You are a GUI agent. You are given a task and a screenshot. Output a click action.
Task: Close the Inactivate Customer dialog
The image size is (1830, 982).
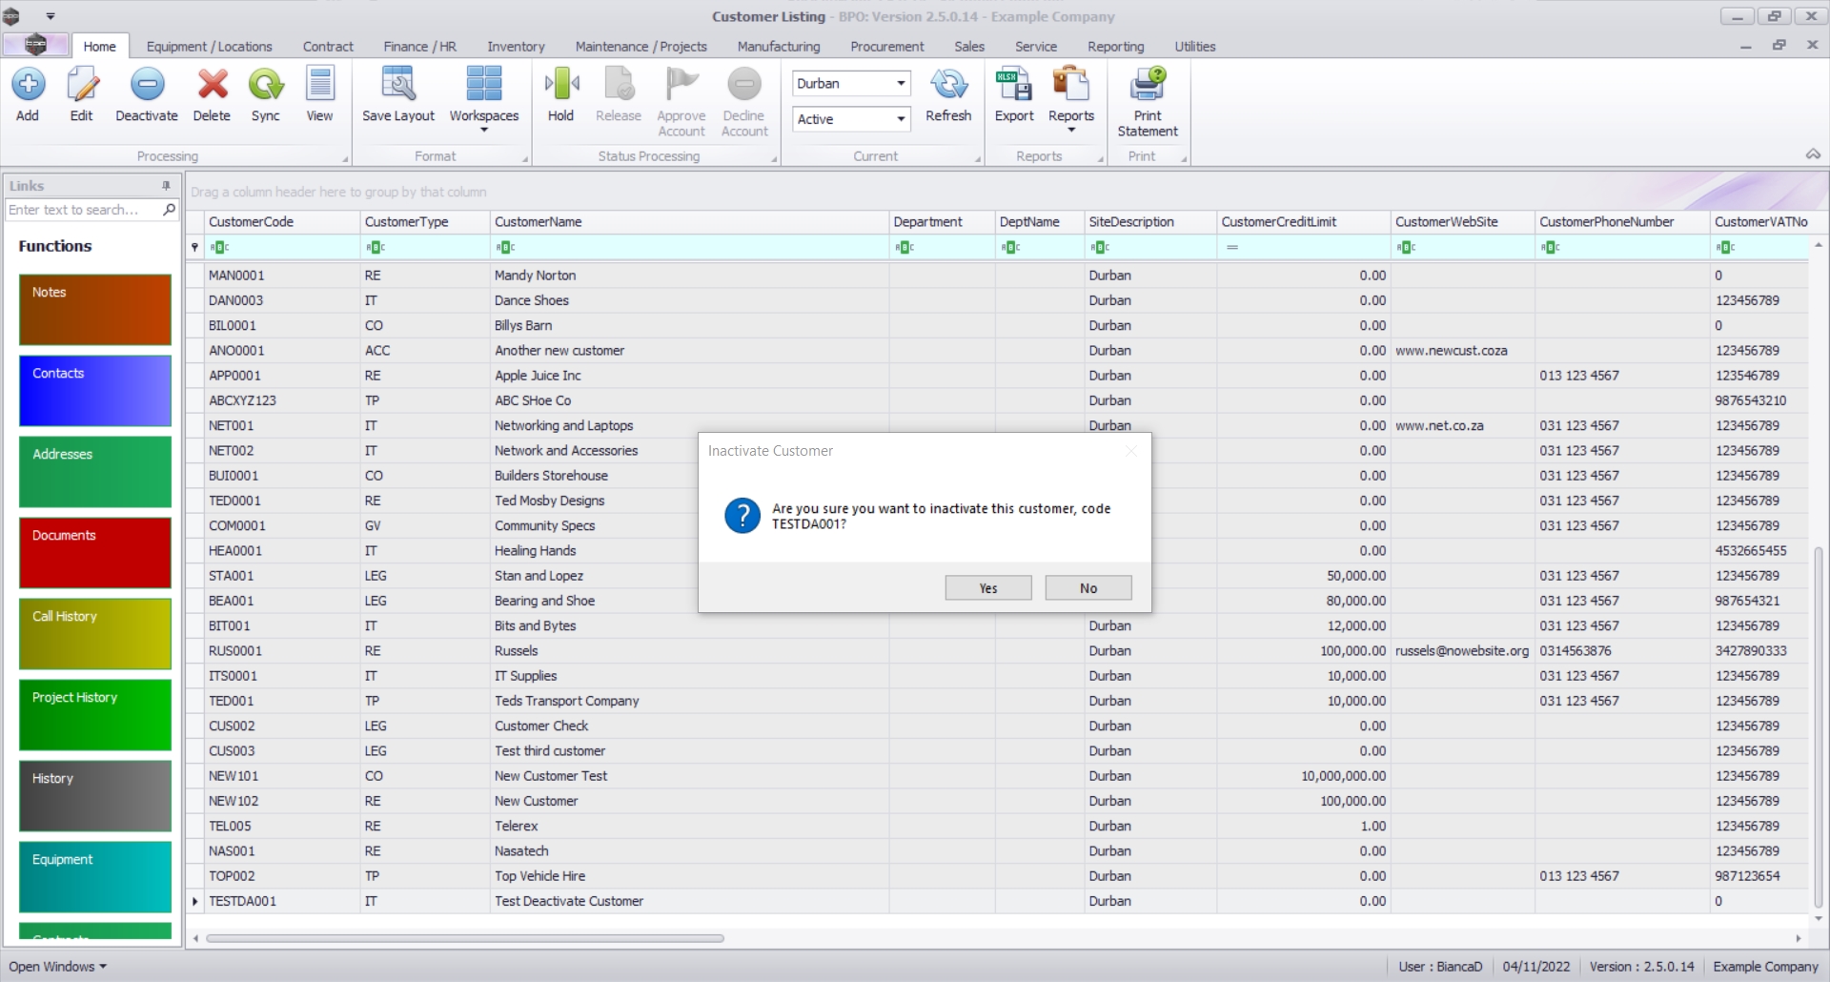tap(1131, 451)
